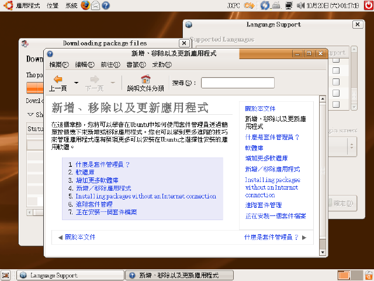Focus the help search input field
Viewport: 374px width, 281px height.
[238, 83]
